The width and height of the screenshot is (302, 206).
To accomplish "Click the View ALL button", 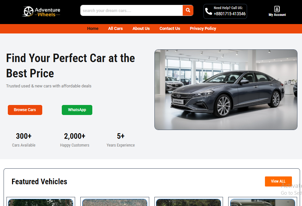I will tap(278, 181).
